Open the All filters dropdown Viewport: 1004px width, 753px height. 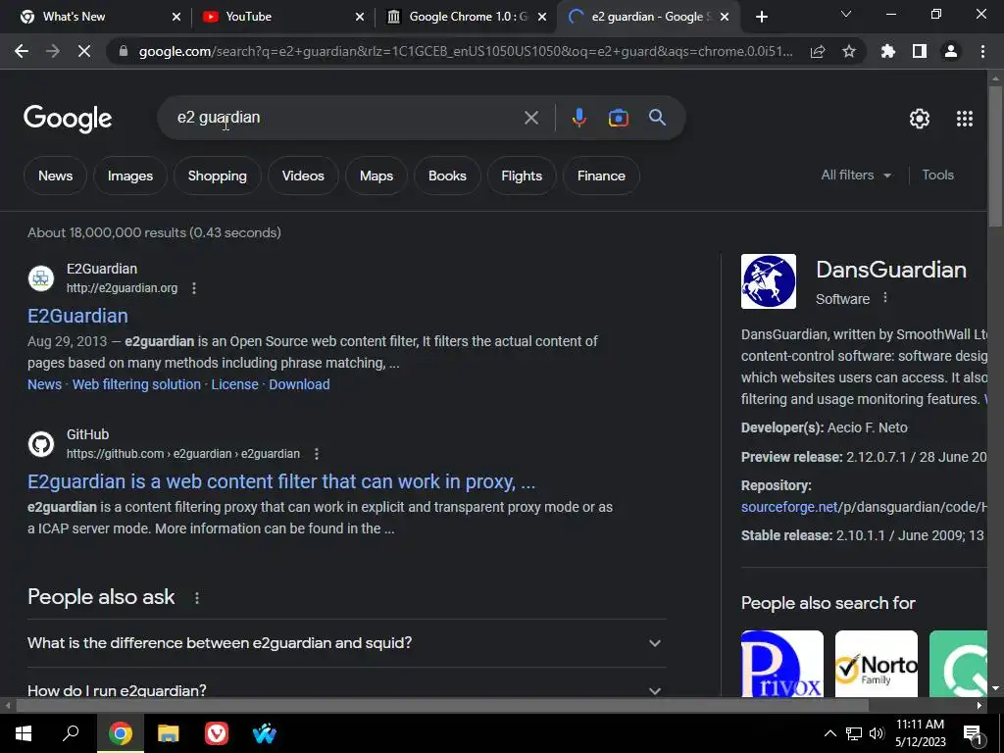856,175
